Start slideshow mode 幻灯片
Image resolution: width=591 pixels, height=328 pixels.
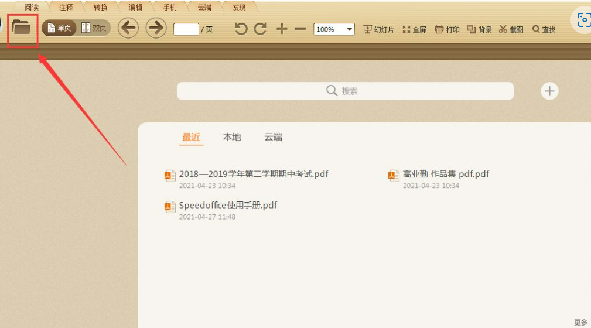[x=378, y=29]
